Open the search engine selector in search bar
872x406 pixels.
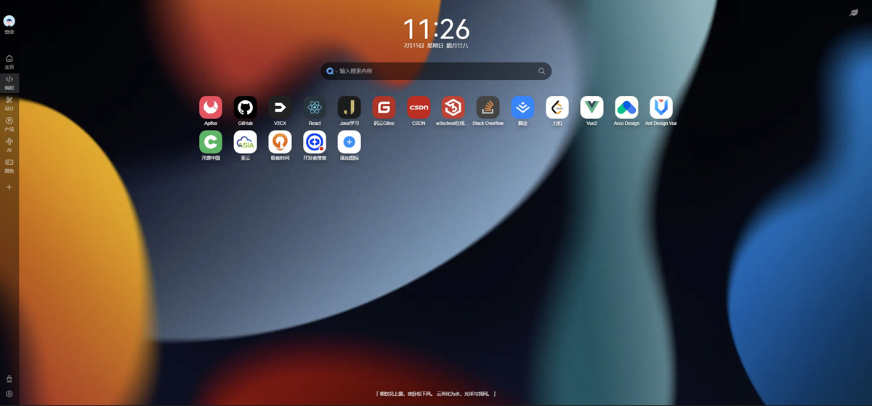[x=331, y=71]
